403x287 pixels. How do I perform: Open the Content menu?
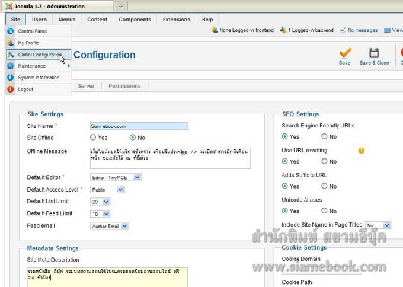97,20
